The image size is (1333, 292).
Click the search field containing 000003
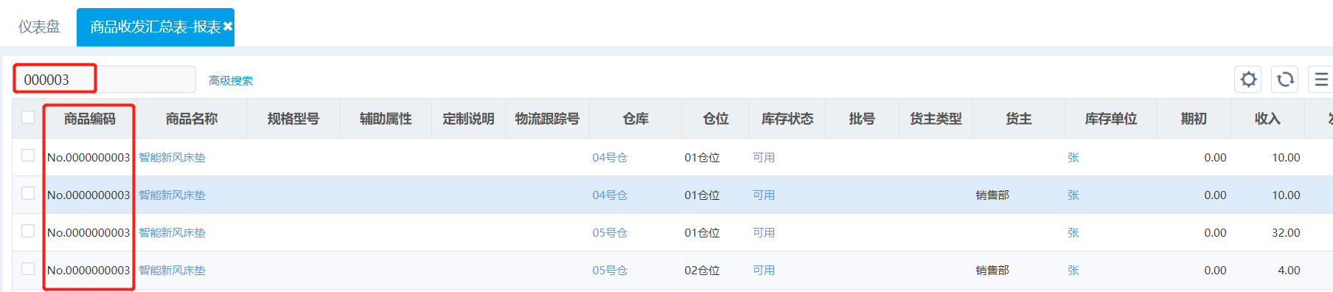point(105,80)
